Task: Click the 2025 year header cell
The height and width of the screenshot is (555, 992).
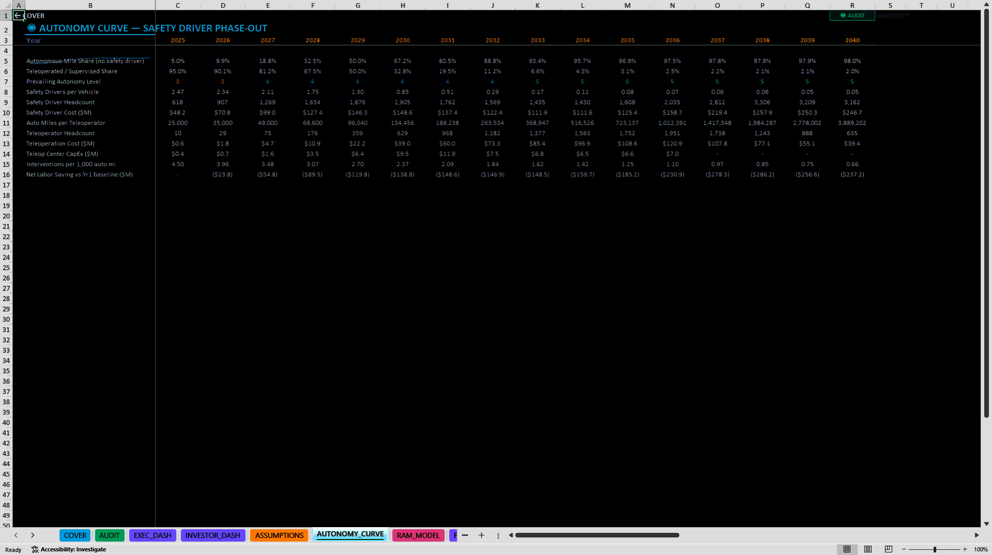Action: click(178, 40)
